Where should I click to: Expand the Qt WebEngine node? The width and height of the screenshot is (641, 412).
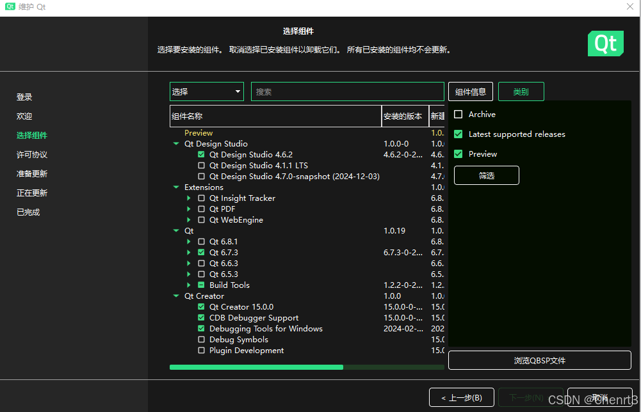(x=188, y=219)
